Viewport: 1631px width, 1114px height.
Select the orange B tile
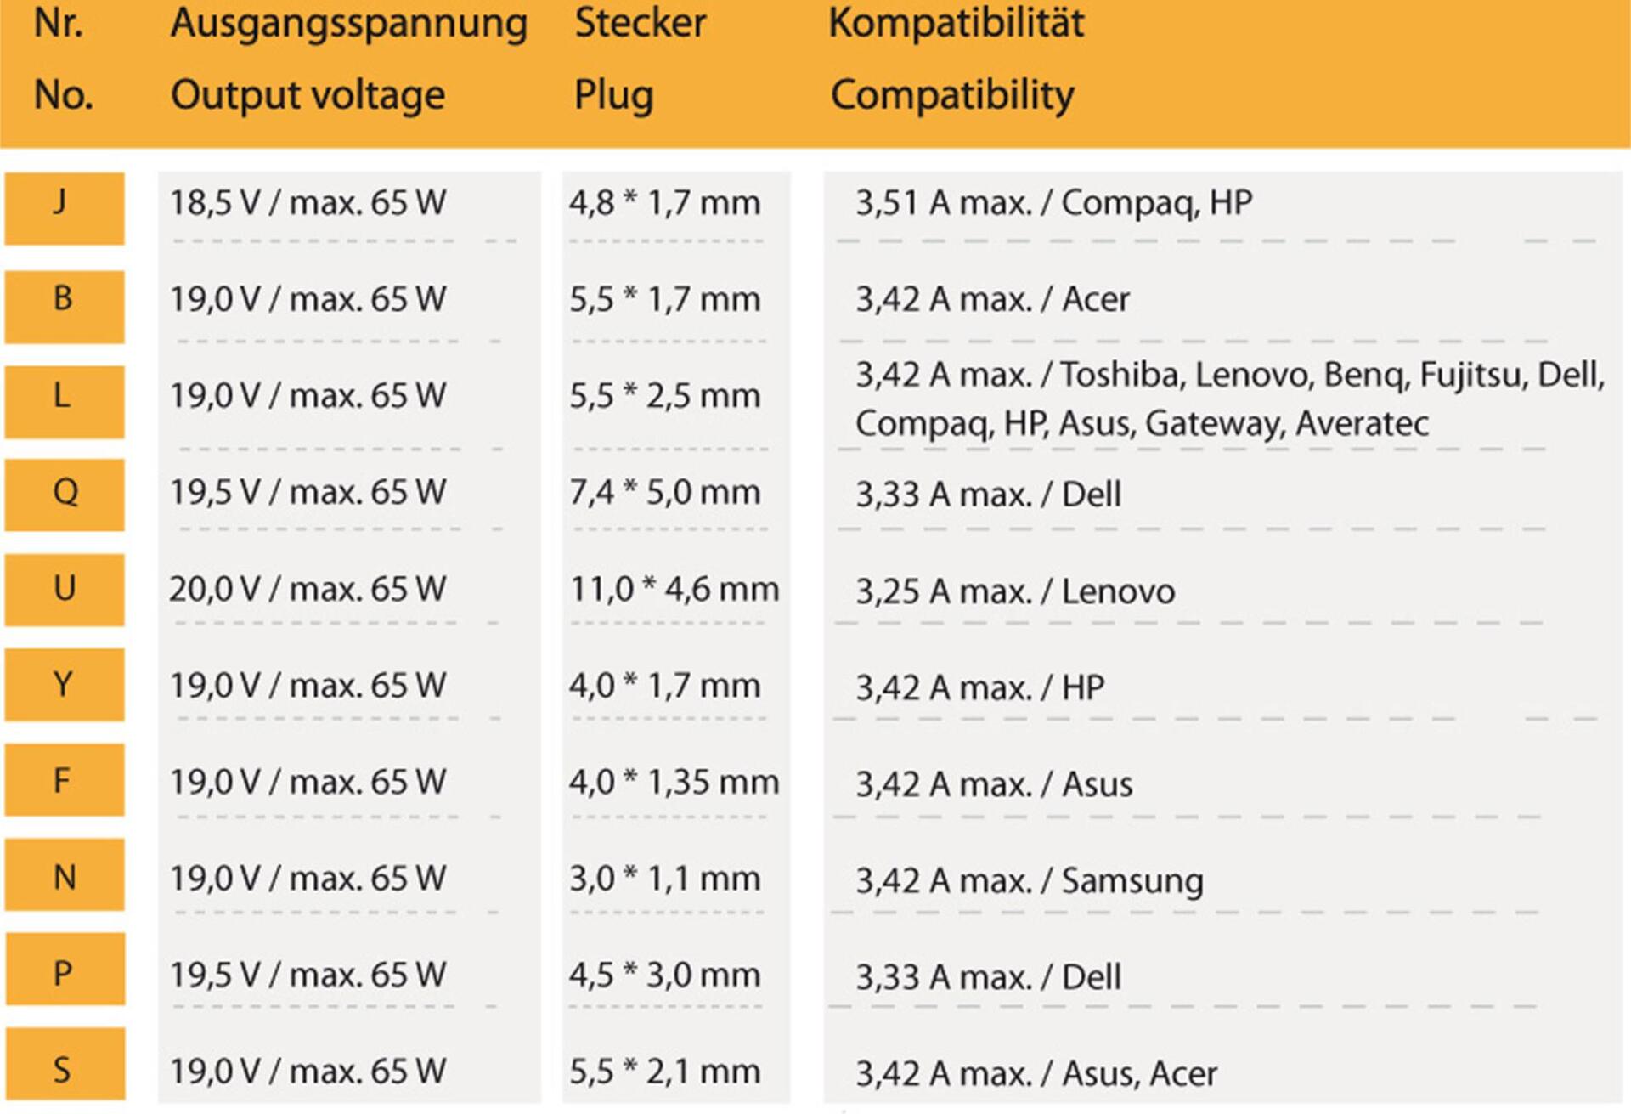pos(65,306)
